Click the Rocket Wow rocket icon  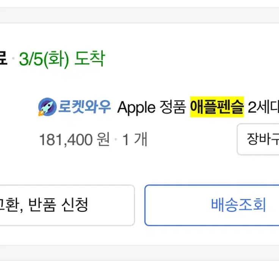coord(47,107)
